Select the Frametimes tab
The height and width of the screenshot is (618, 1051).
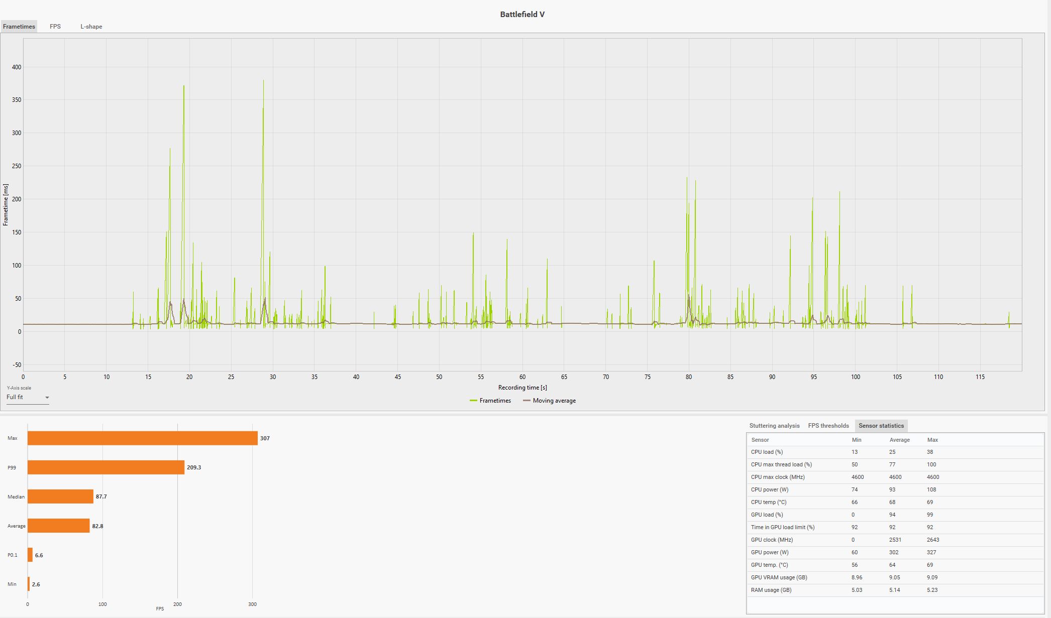coord(19,27)
